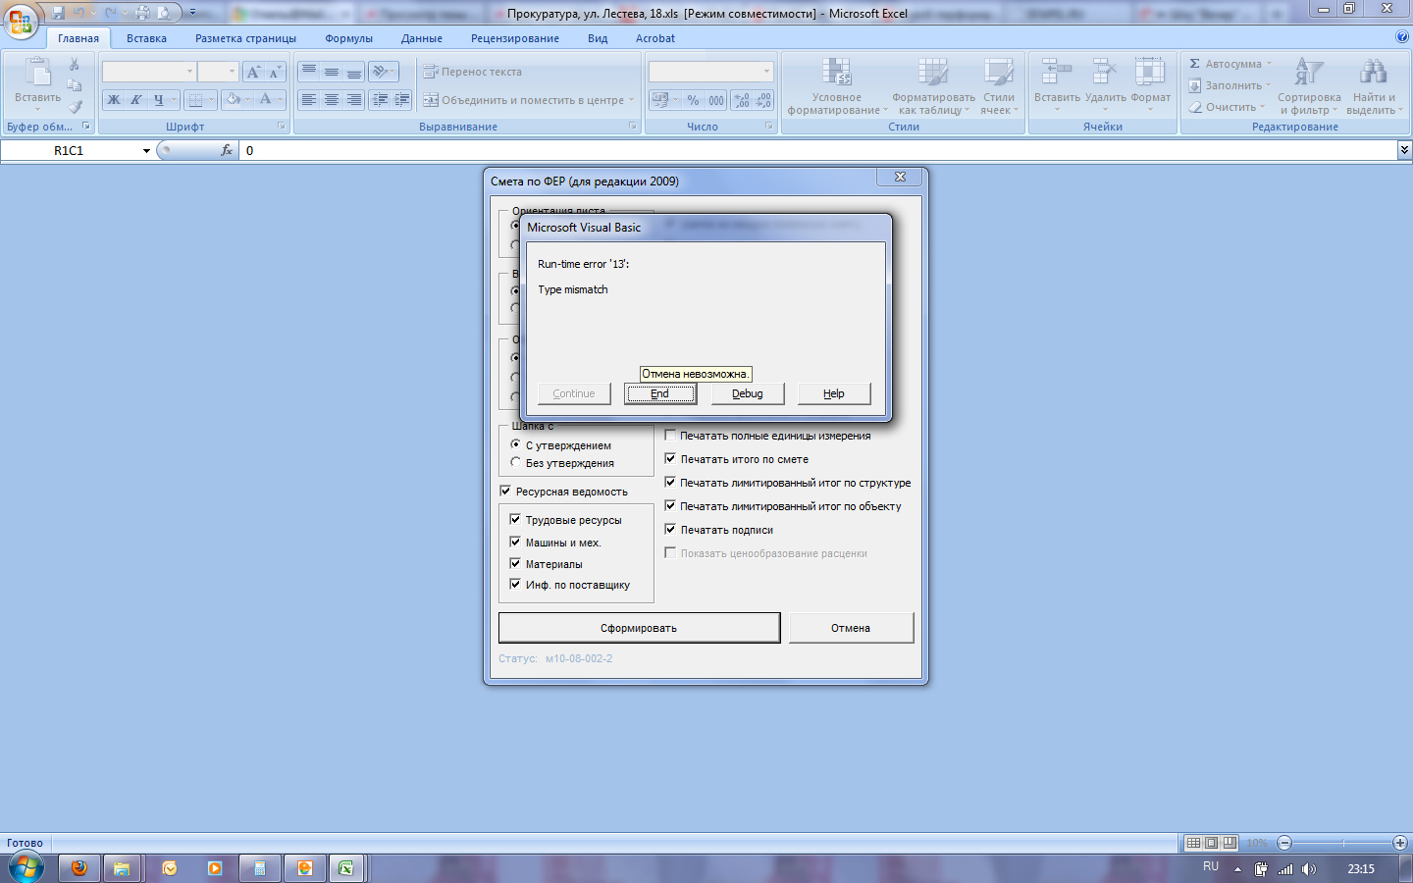Open the 'Автосумма' dropdown arrow
The width and height of the screenshot is (1413, 883).
click(x=1269, y=64)
